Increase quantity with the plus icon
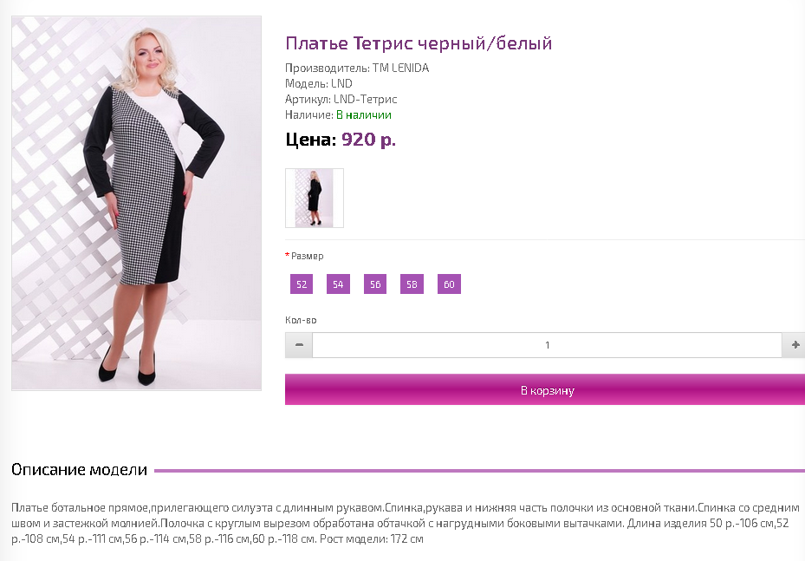Screen dimensions: 805x561 tap(795, 345)
